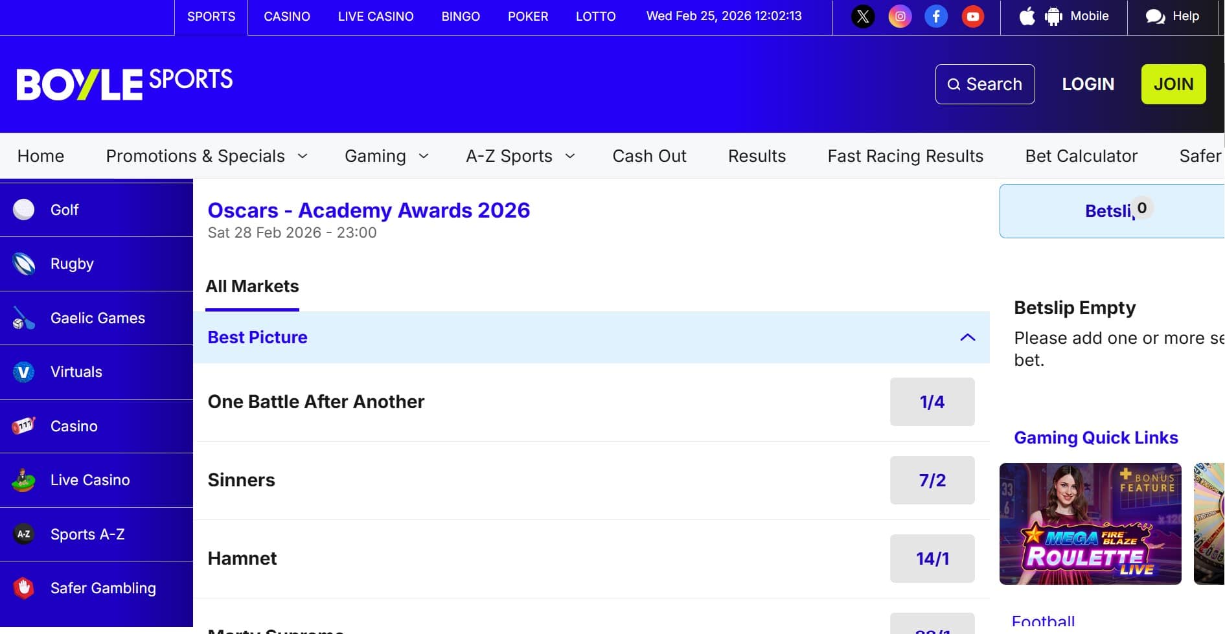Screen dimensions: 1225x634
Task: Open the Instagram social icon
Action: pos(900,16)
